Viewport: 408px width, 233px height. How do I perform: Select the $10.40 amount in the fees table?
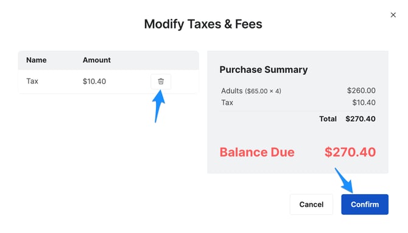point(94,82)
